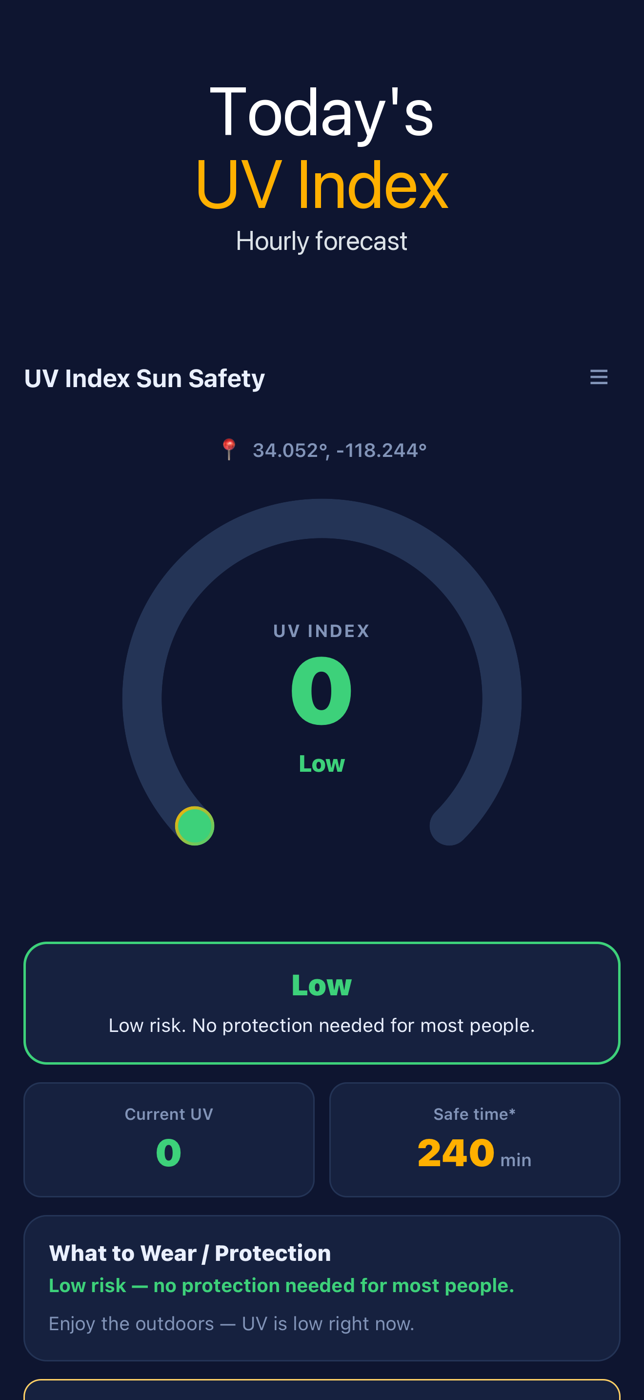Screen dimensions: 644x1400
Task: Click the top of the UV gauge arc
Action: (322, 518)
